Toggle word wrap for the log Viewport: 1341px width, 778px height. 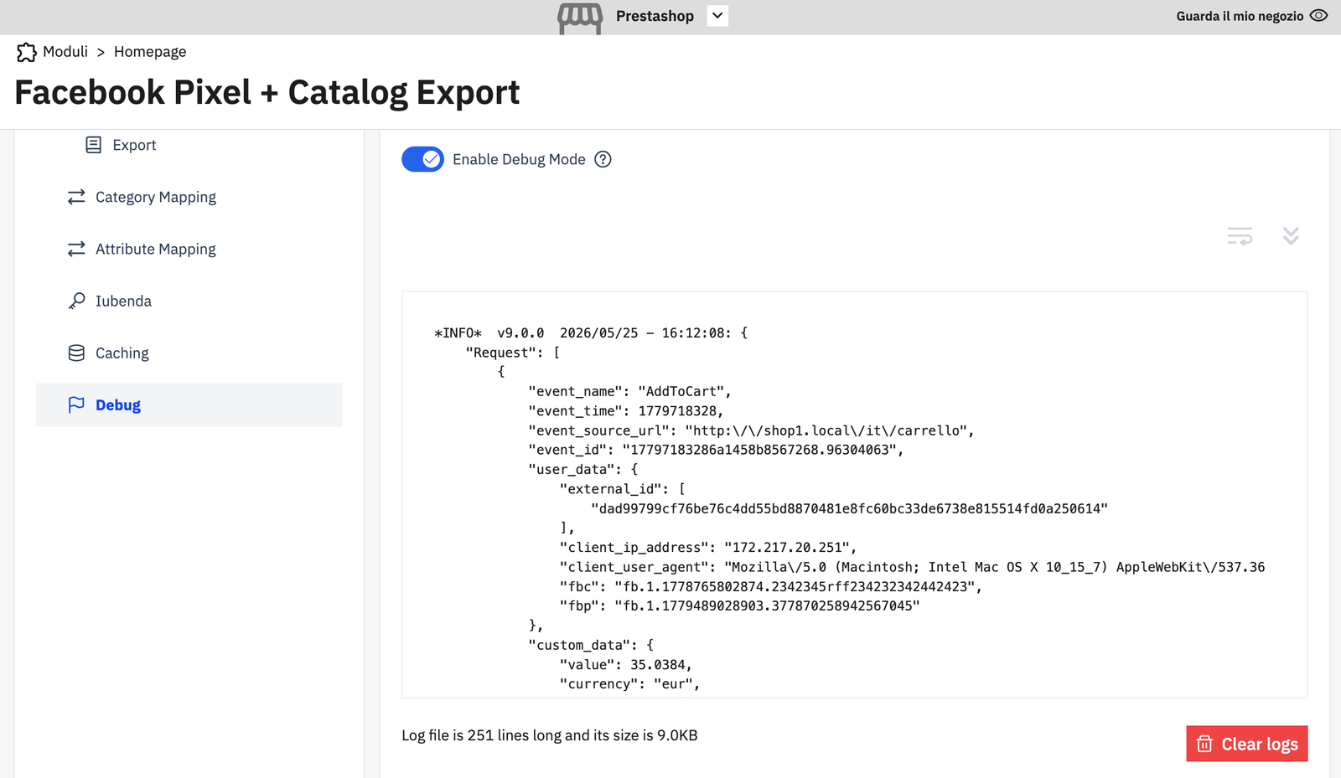[1240, 236]
